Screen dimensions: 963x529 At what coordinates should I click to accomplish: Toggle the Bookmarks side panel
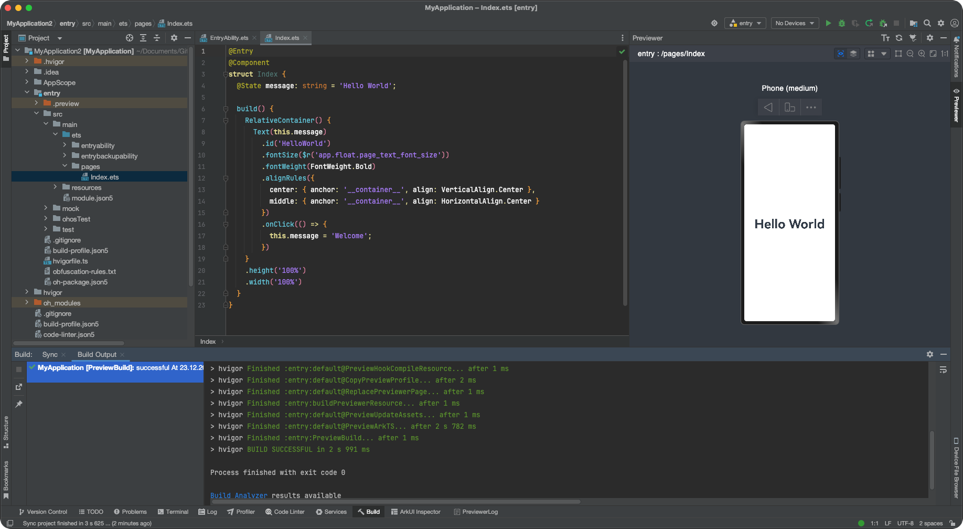(6, 480)
